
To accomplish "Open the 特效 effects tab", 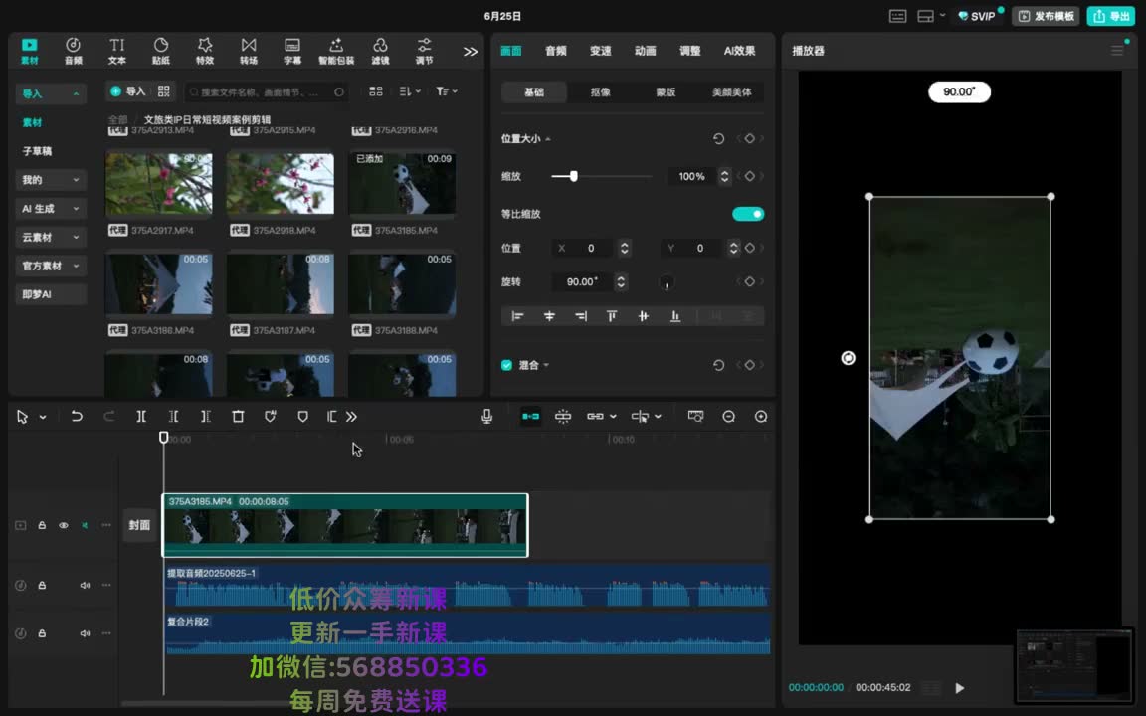I will pos(205,51).
